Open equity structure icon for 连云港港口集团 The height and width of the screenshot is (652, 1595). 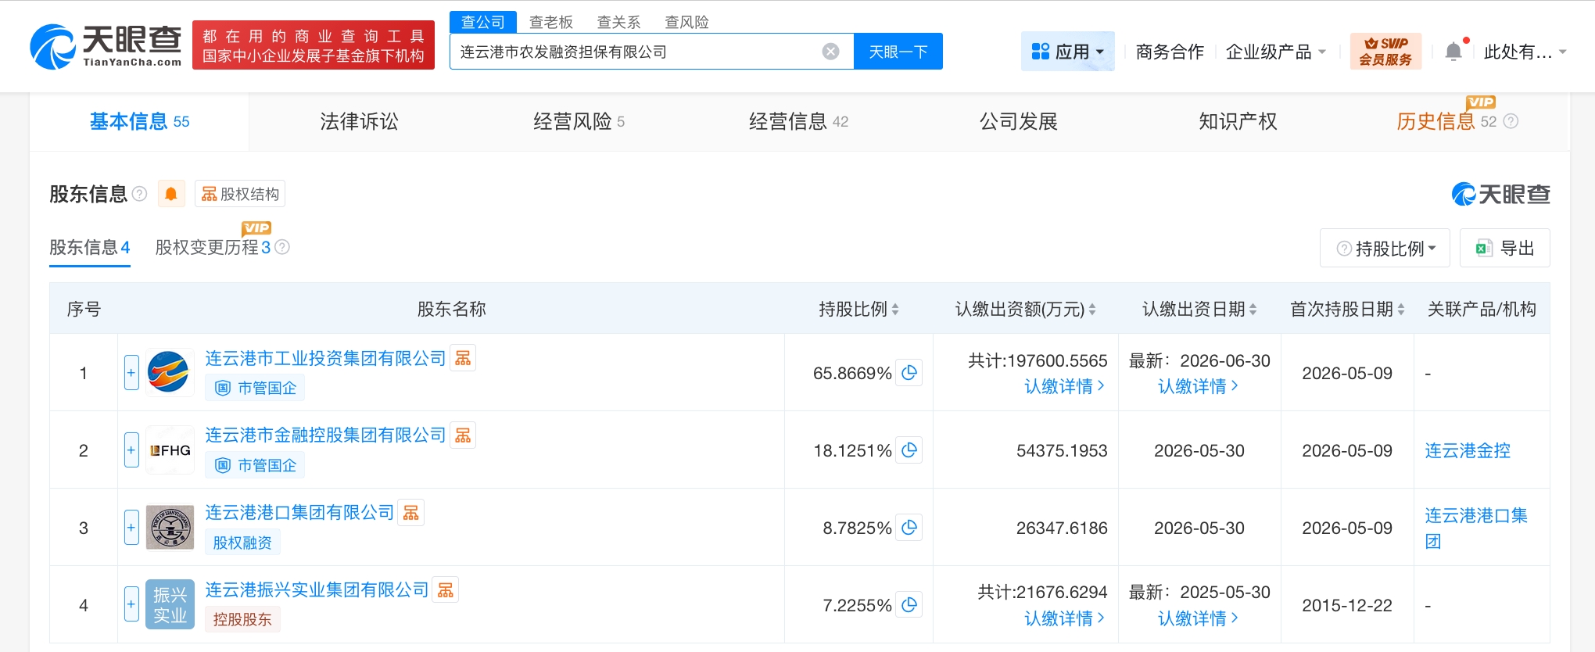[x=411, y=513]
